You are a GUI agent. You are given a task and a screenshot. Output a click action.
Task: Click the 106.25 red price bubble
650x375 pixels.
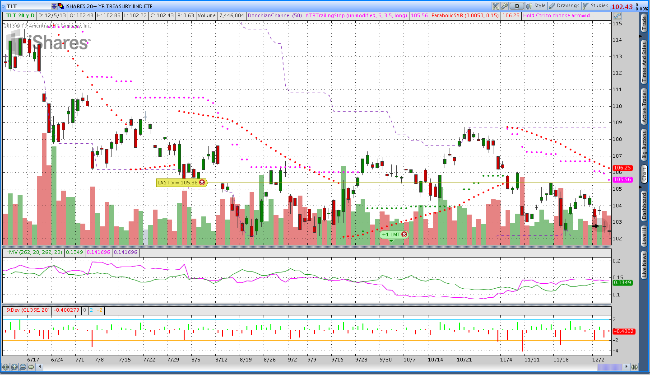(x=622, y=168)
